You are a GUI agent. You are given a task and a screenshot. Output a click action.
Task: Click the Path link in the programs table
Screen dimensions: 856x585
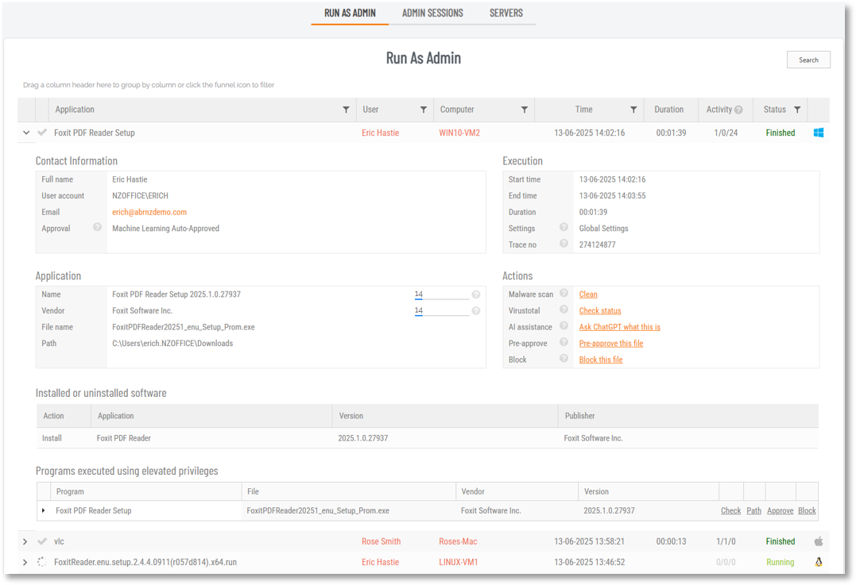[754, 511]
